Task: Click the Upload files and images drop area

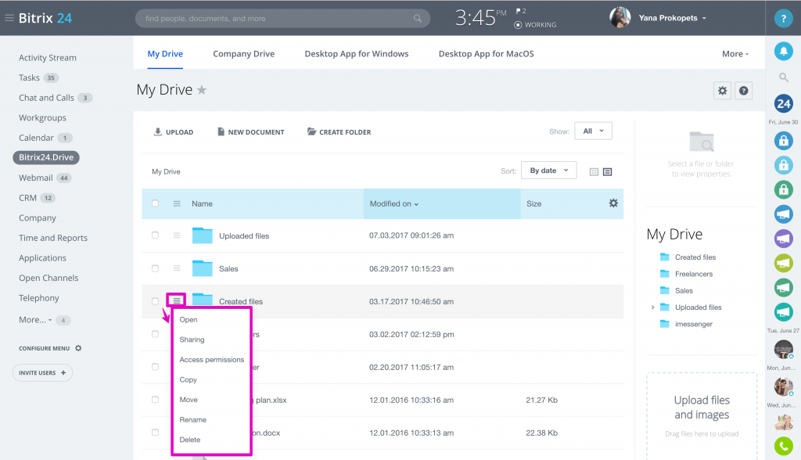Action: coord(702,416)
